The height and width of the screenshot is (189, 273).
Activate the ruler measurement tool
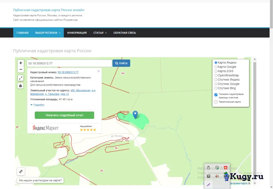click(21, 171)
